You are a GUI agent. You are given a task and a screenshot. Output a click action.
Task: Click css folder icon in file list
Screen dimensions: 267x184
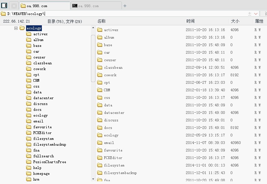[100, 97]
